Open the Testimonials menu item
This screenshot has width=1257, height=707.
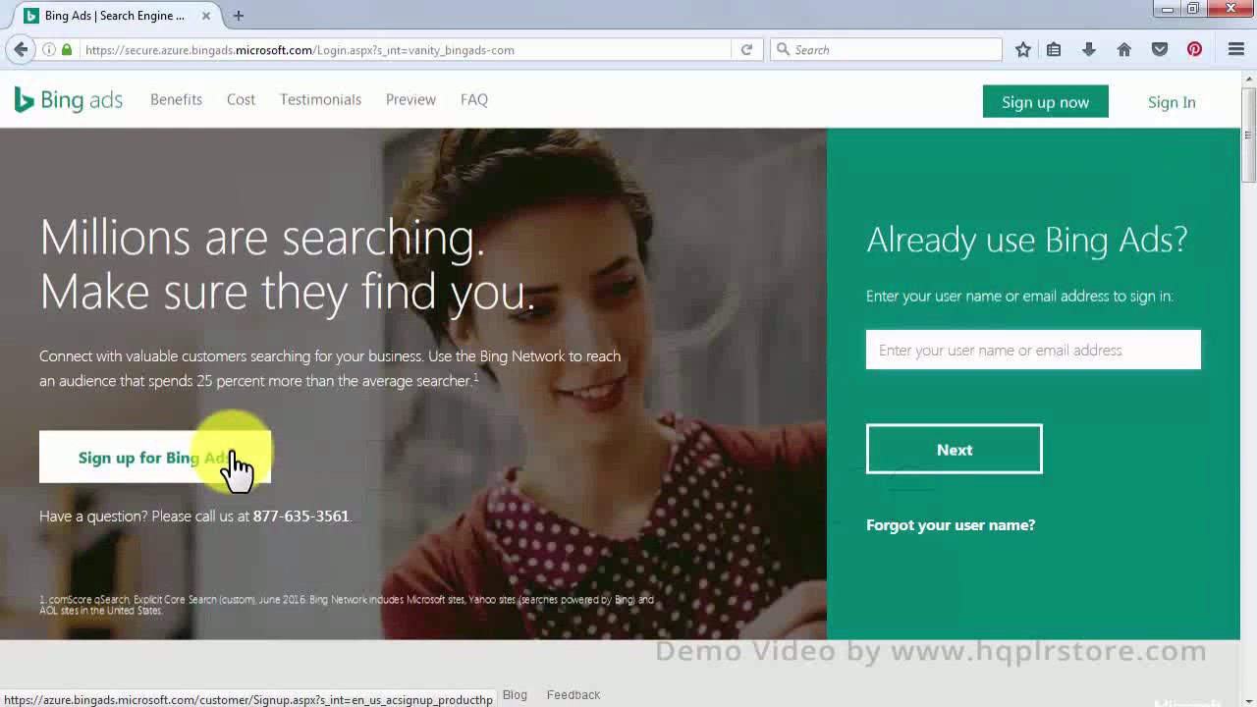click(x=320, y=100)
